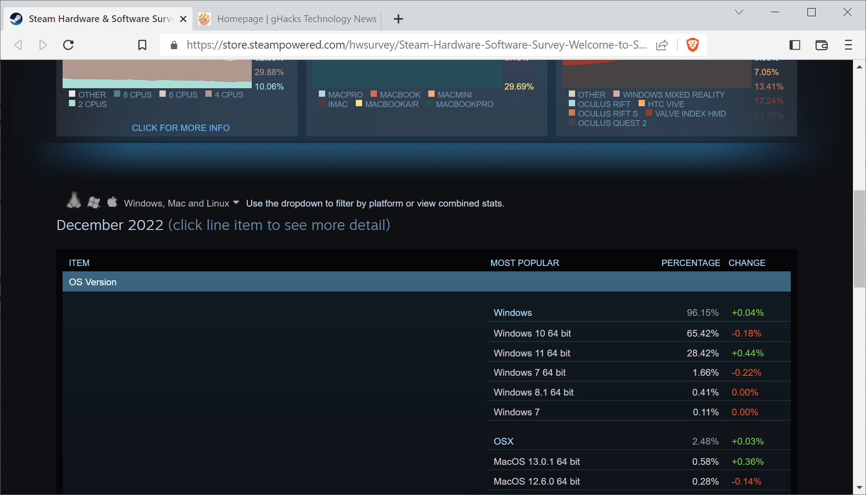Click the Brave browser lion shield icon

(692, 45)
